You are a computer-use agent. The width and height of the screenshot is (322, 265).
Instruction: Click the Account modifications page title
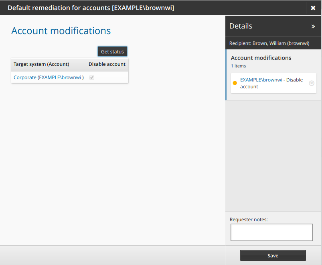(x=61, y=31)
